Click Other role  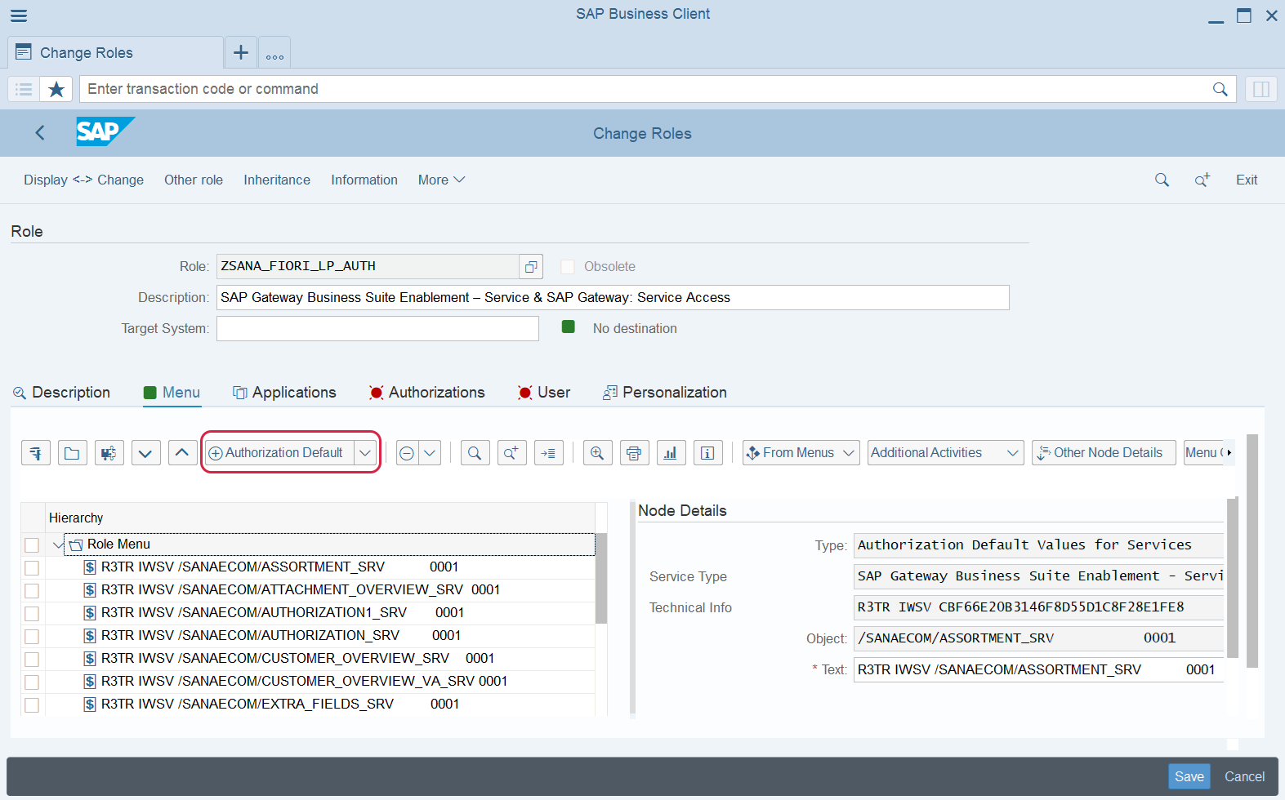click(194, 180)
